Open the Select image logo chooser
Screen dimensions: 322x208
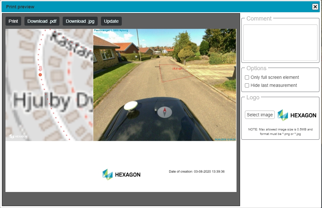260,115
